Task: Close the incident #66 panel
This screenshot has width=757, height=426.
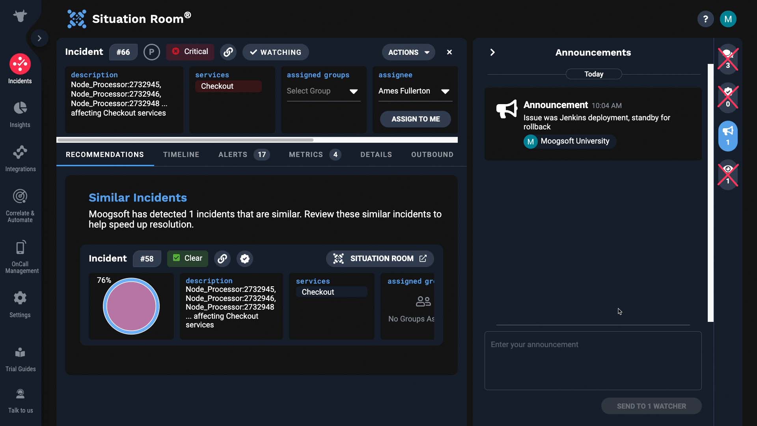Action: (449, 52)
